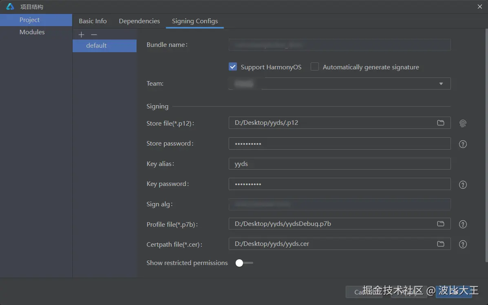Browse for Profile file using folder icon

click(x=440, y=224)
